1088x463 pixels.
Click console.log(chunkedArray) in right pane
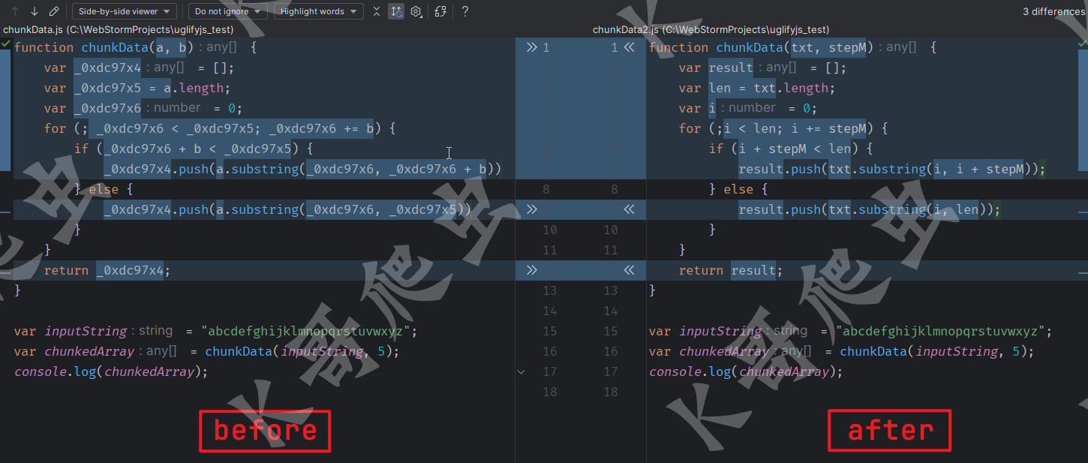746,371
